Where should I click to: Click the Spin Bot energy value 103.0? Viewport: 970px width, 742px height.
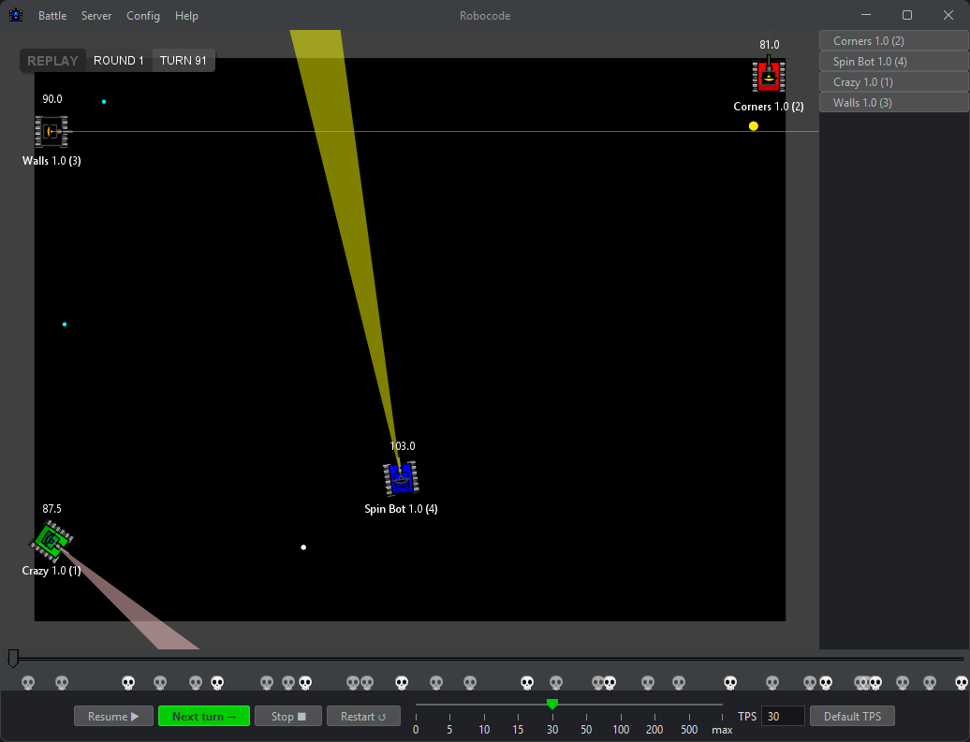pyautogui.click(x=402, y=445)
